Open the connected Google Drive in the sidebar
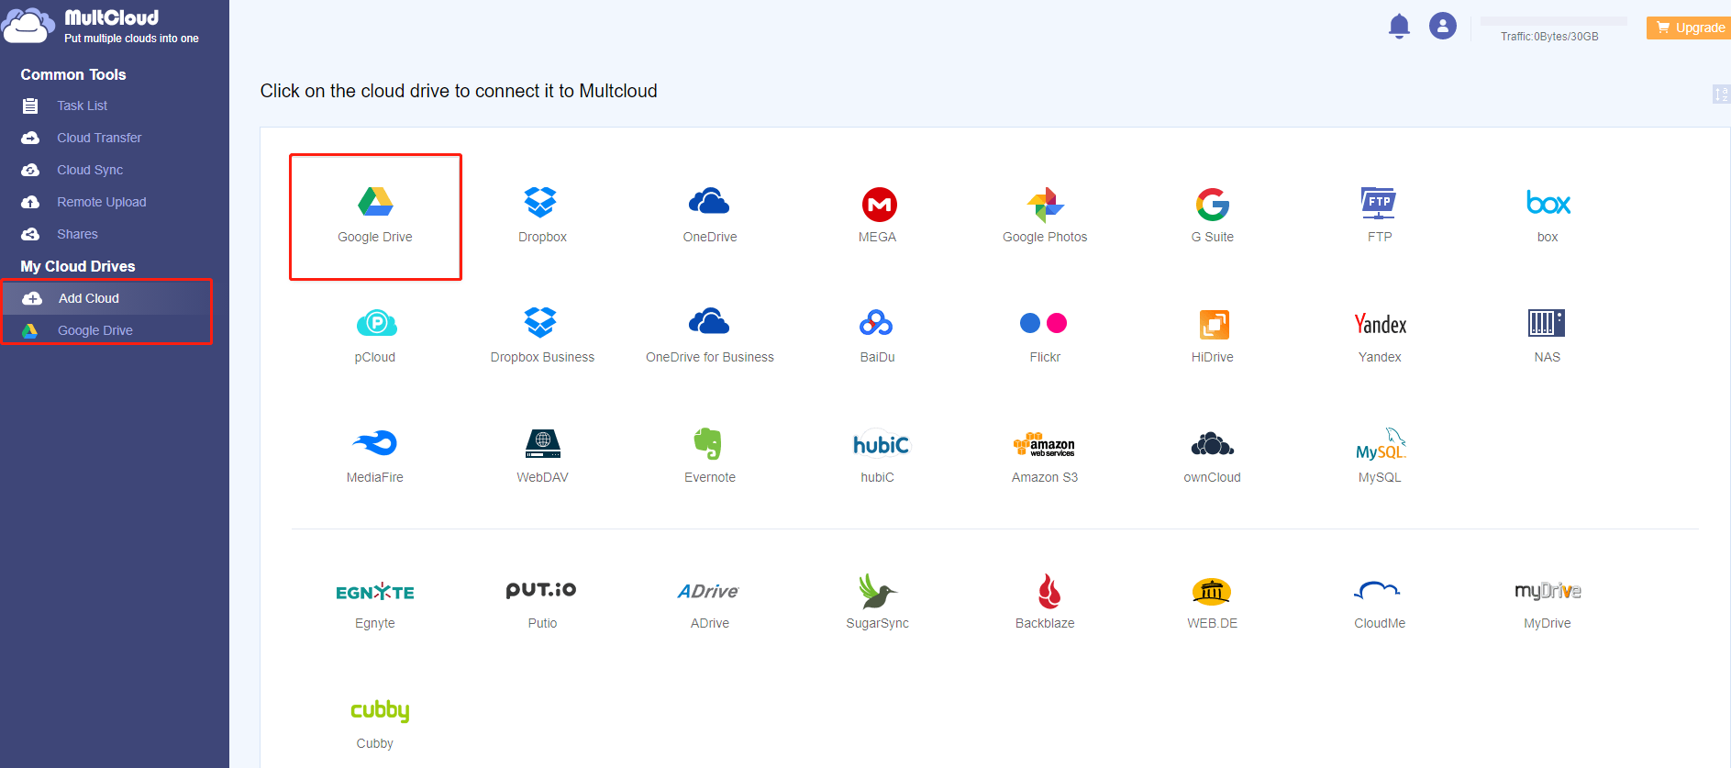Screen dimensions: 1731x768 click(94, 330)
